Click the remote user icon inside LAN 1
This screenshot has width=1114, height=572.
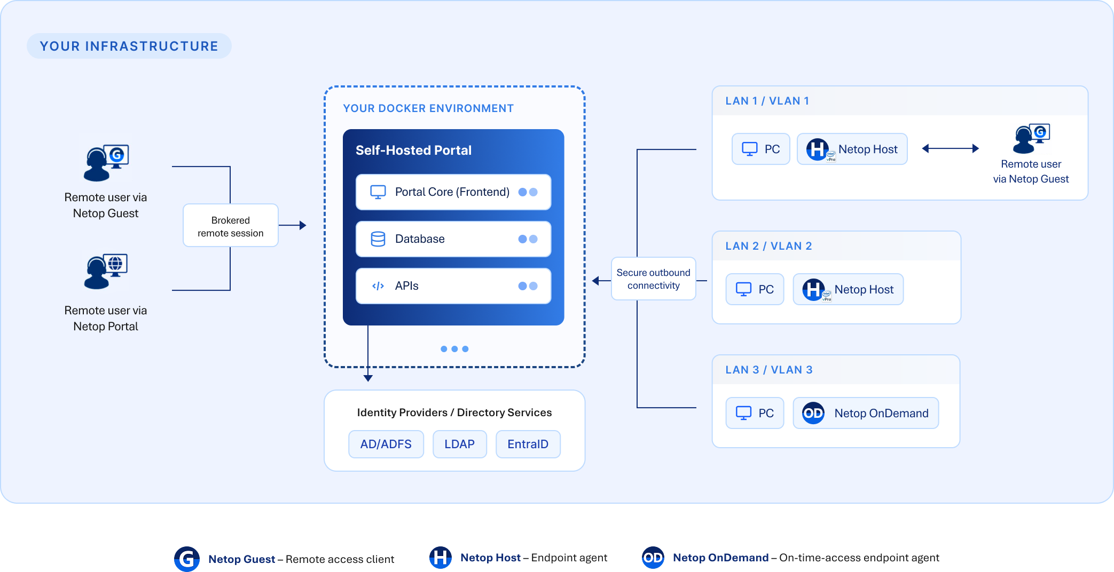point(1031,139)
